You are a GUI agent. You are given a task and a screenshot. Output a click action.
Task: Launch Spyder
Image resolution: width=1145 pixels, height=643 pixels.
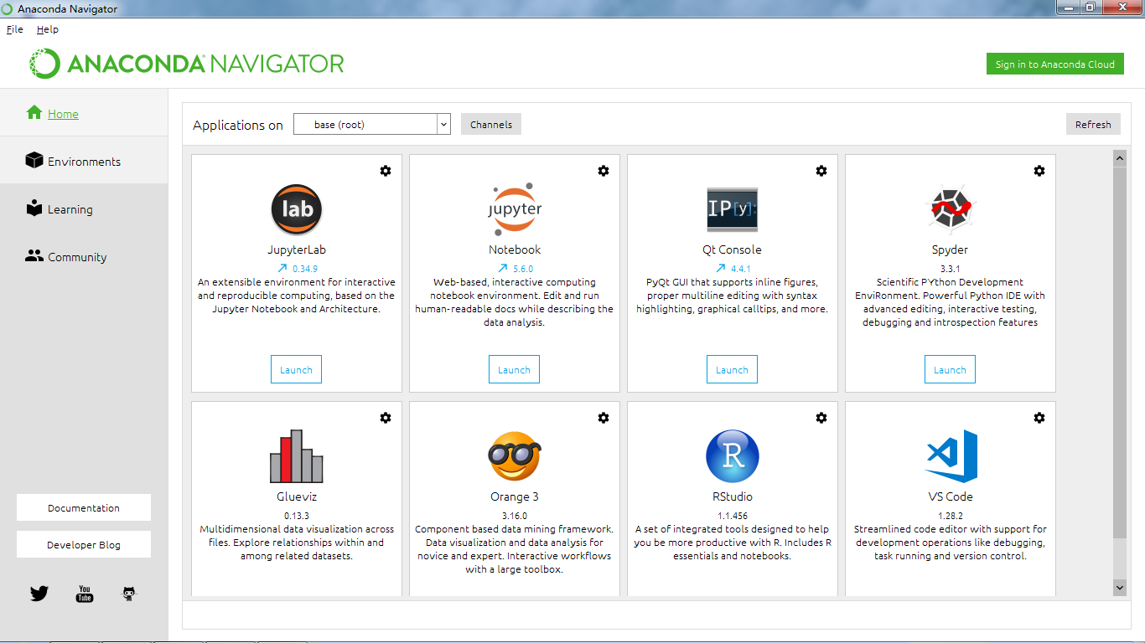tap(950, 369)
